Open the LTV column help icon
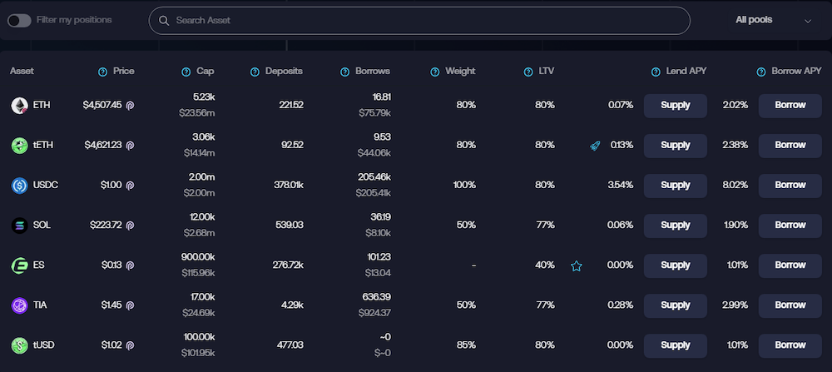This screenshot has height=372, width=832. (x=528, y=72)
